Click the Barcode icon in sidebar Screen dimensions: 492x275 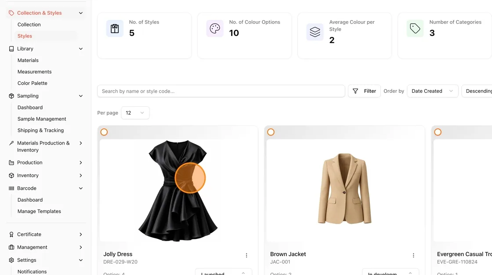(x=11, y=188)
